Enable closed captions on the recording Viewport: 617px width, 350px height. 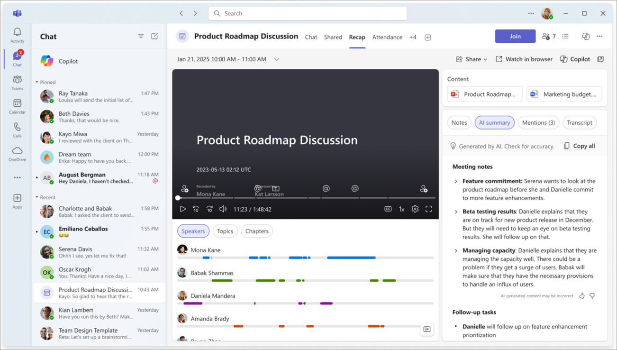tap(388, 209)
